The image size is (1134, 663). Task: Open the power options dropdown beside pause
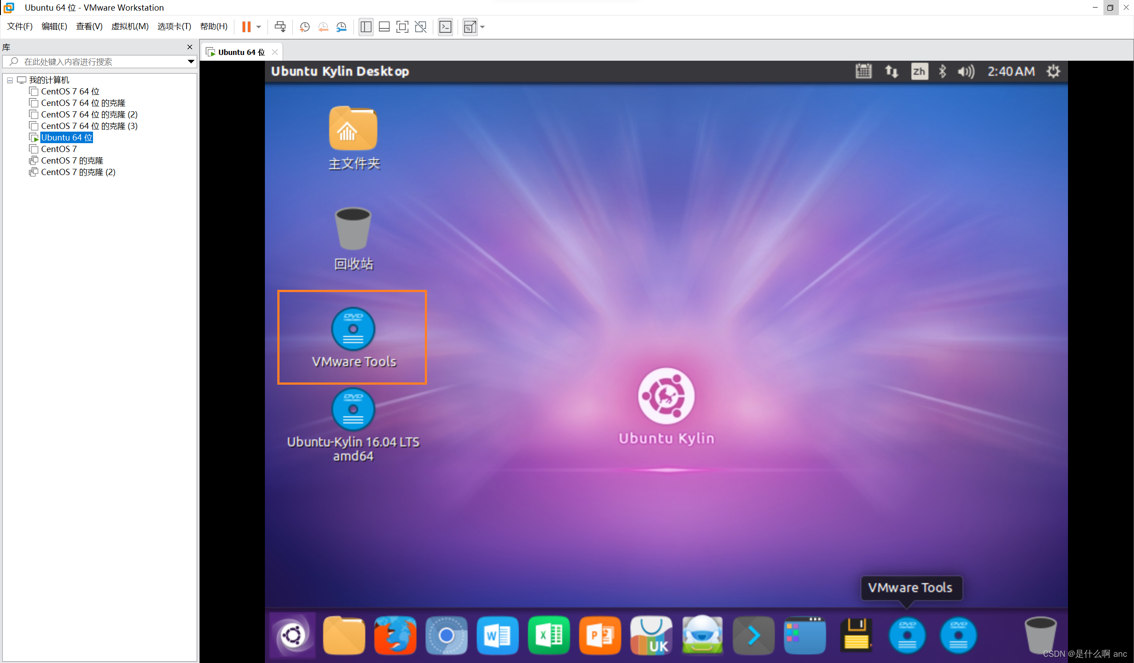(x=259, y=27)
